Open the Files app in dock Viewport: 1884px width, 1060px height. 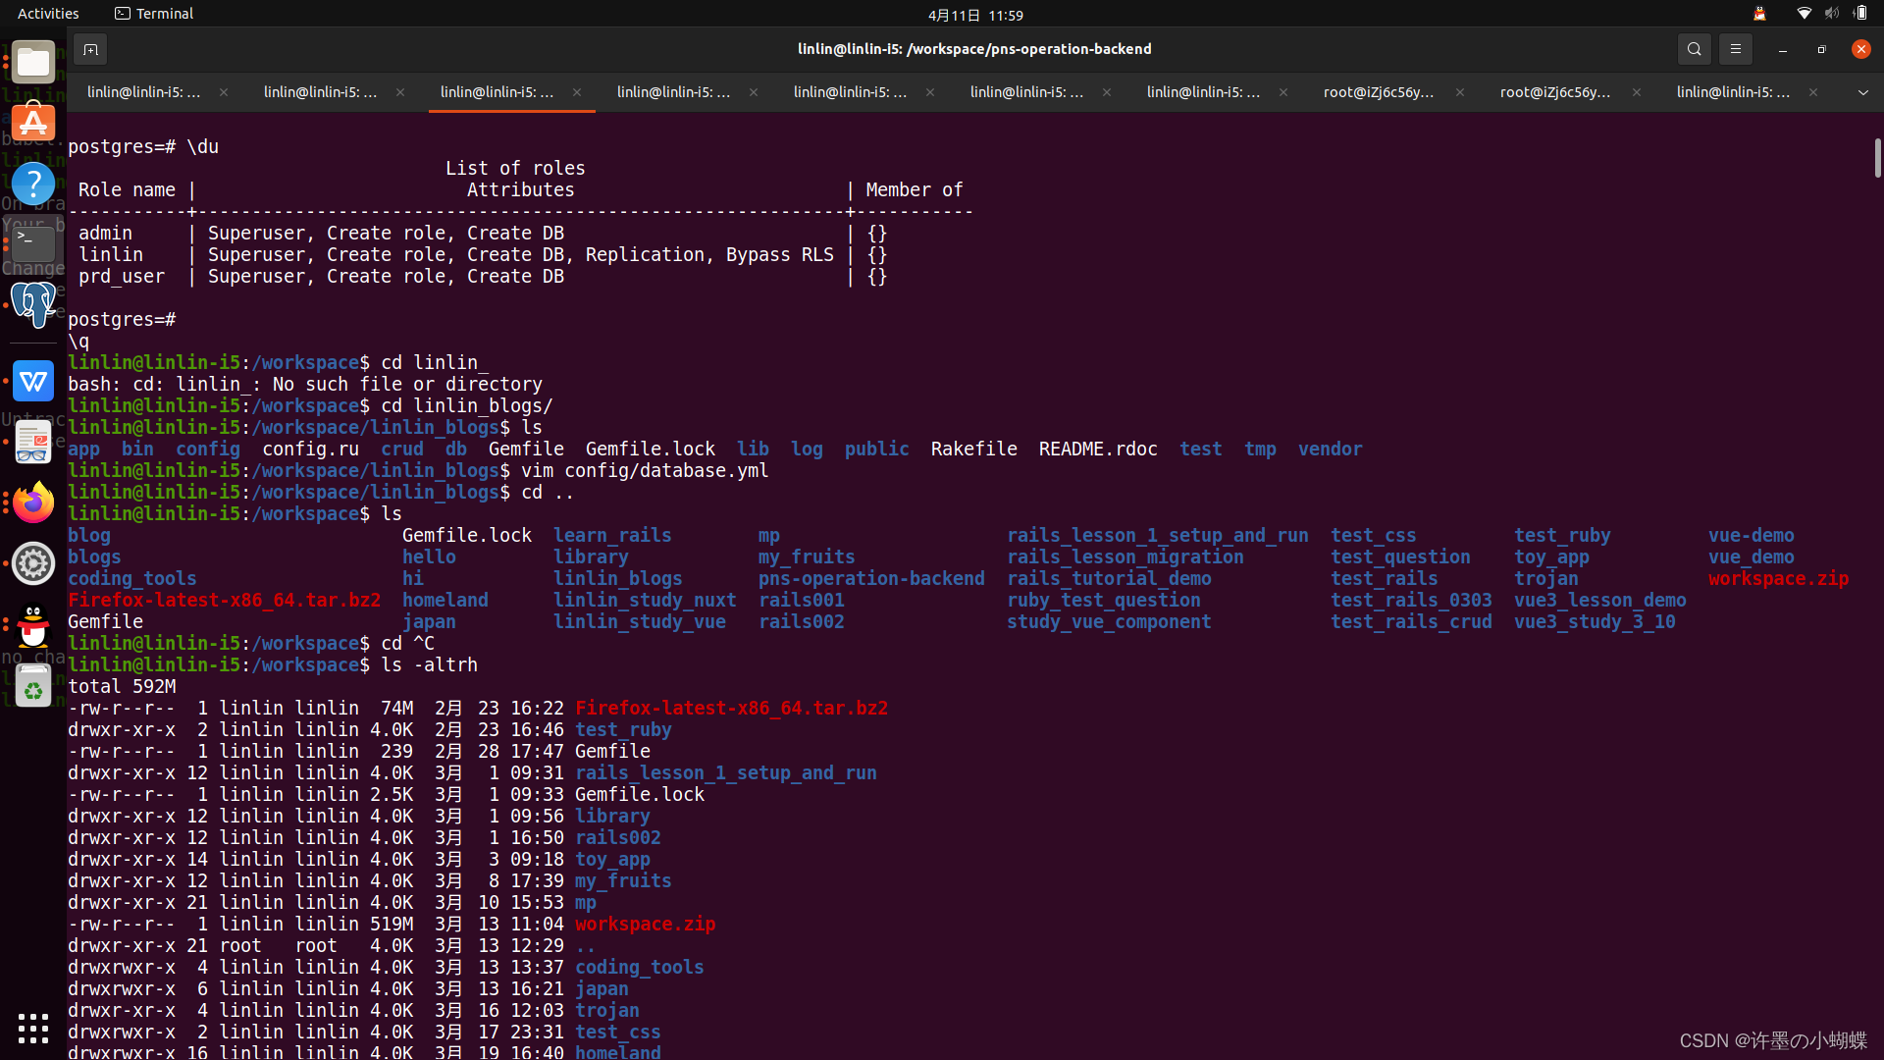[x=33, y=63]
